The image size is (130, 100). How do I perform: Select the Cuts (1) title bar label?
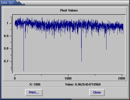tap(7, 3)
